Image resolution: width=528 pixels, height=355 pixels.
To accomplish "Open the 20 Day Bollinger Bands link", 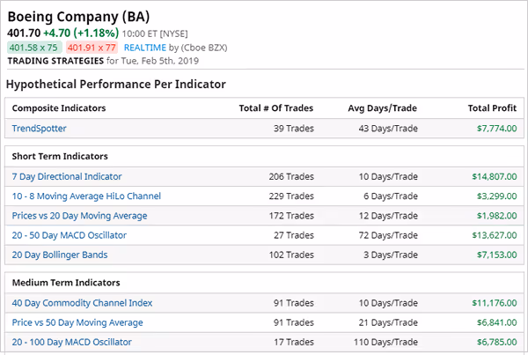I will (x=60, y=255).
